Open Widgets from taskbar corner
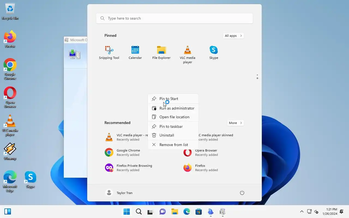The height and width of the screenshot is (218, 349). tap(8, 211)
